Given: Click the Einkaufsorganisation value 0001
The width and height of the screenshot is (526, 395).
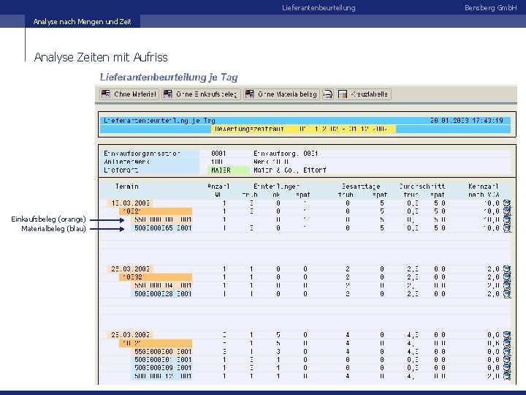Looking at the screenshot, I should pos(218,154).
